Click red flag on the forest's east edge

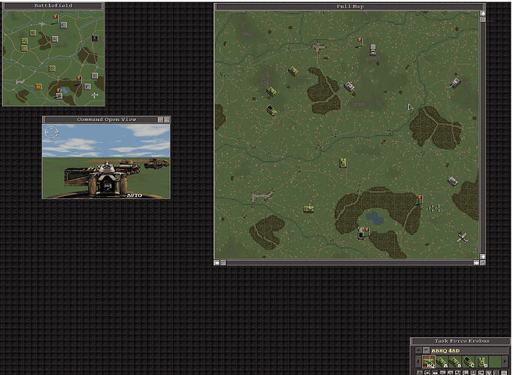(419, 199)
